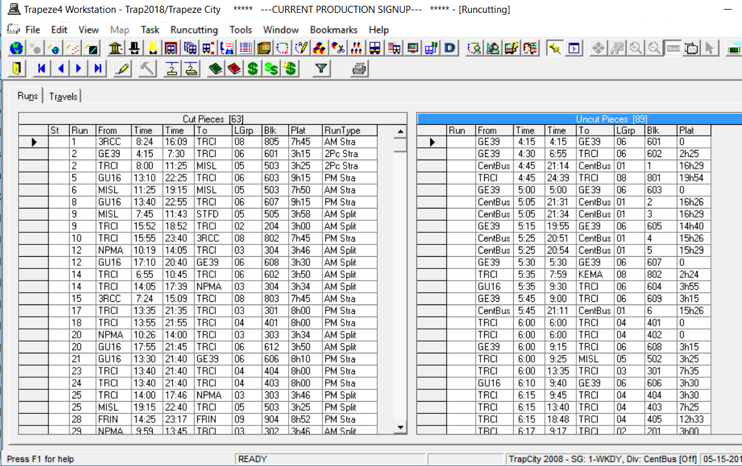Click the double dollar sign icon

click(271, 68)
